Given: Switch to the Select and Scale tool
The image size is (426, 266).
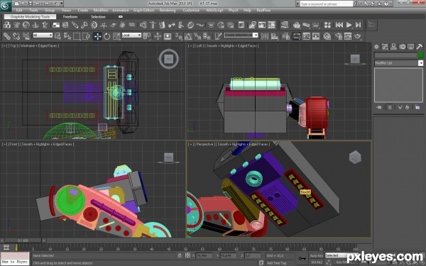Looking at the screenshot, I should 116,36.
